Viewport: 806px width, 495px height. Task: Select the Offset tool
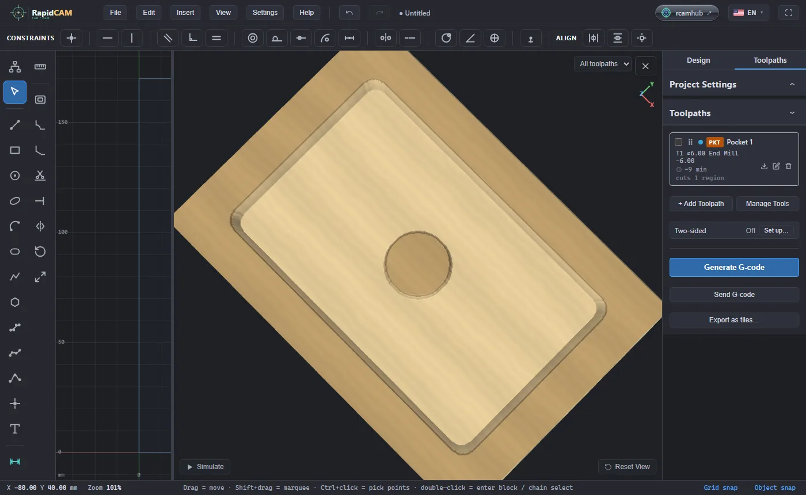40,100
